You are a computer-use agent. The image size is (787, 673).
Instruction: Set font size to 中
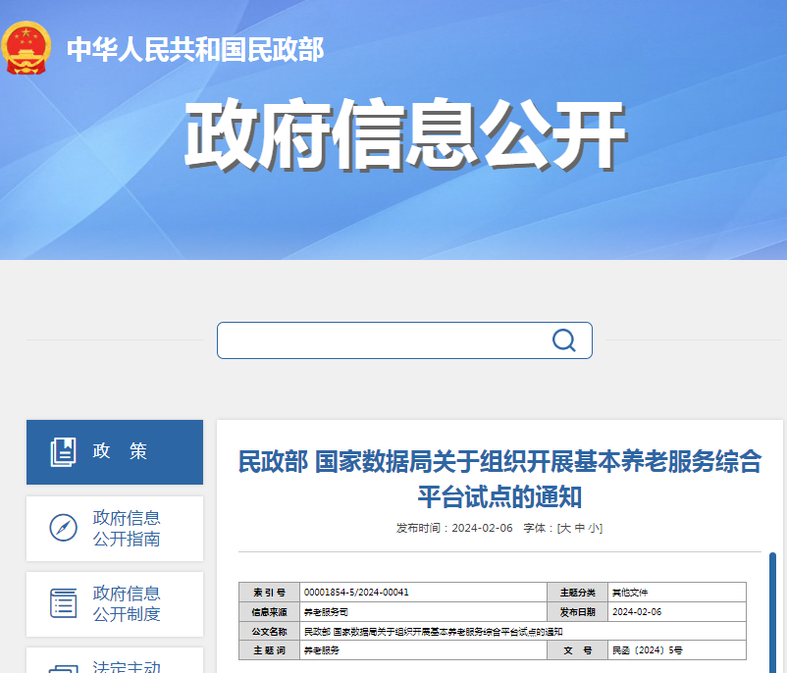[580, 528]
